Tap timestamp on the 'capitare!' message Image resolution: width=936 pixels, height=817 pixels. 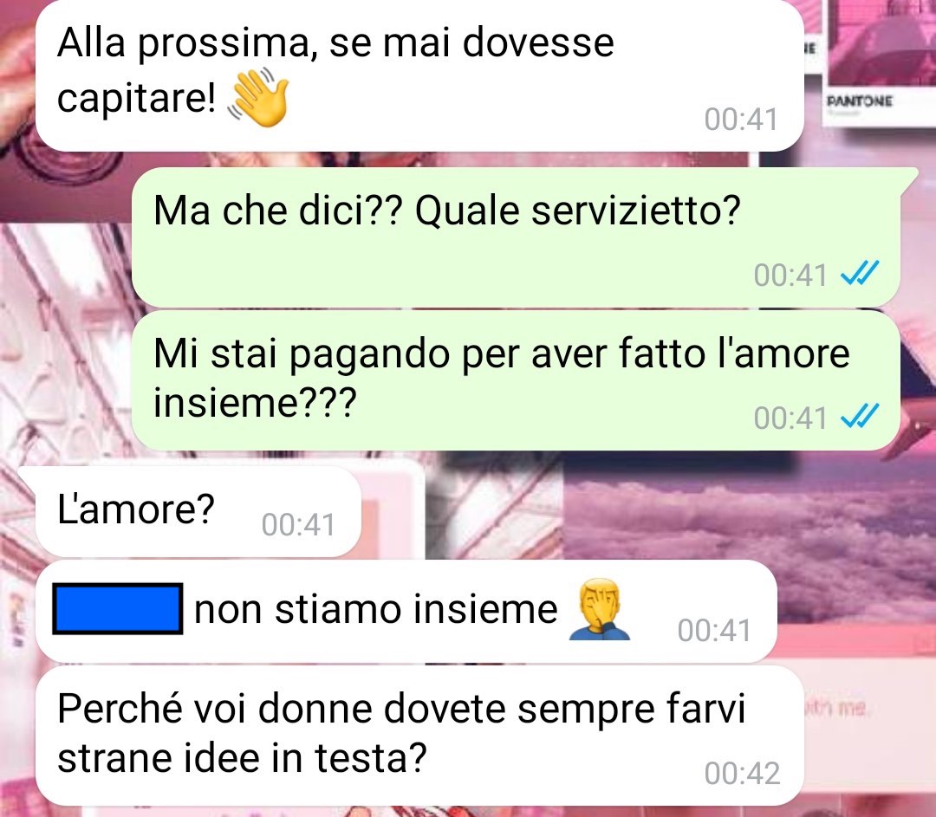coord(741,120)
